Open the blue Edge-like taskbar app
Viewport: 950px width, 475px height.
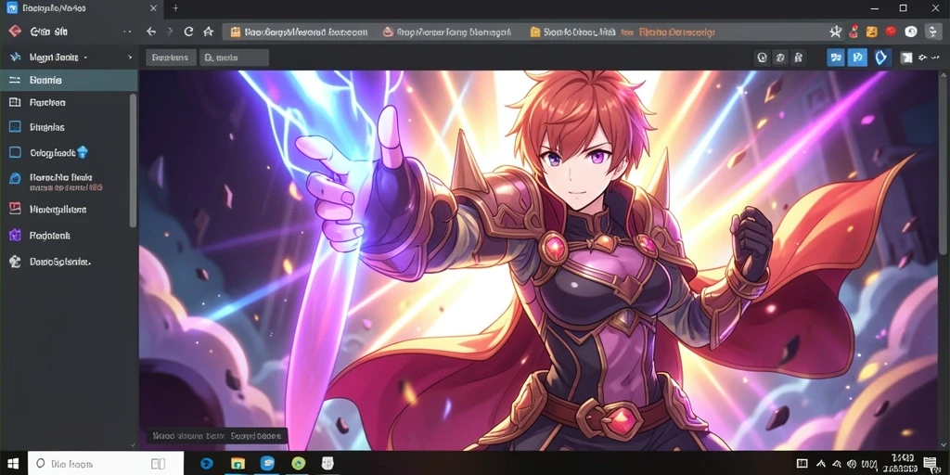207,464
